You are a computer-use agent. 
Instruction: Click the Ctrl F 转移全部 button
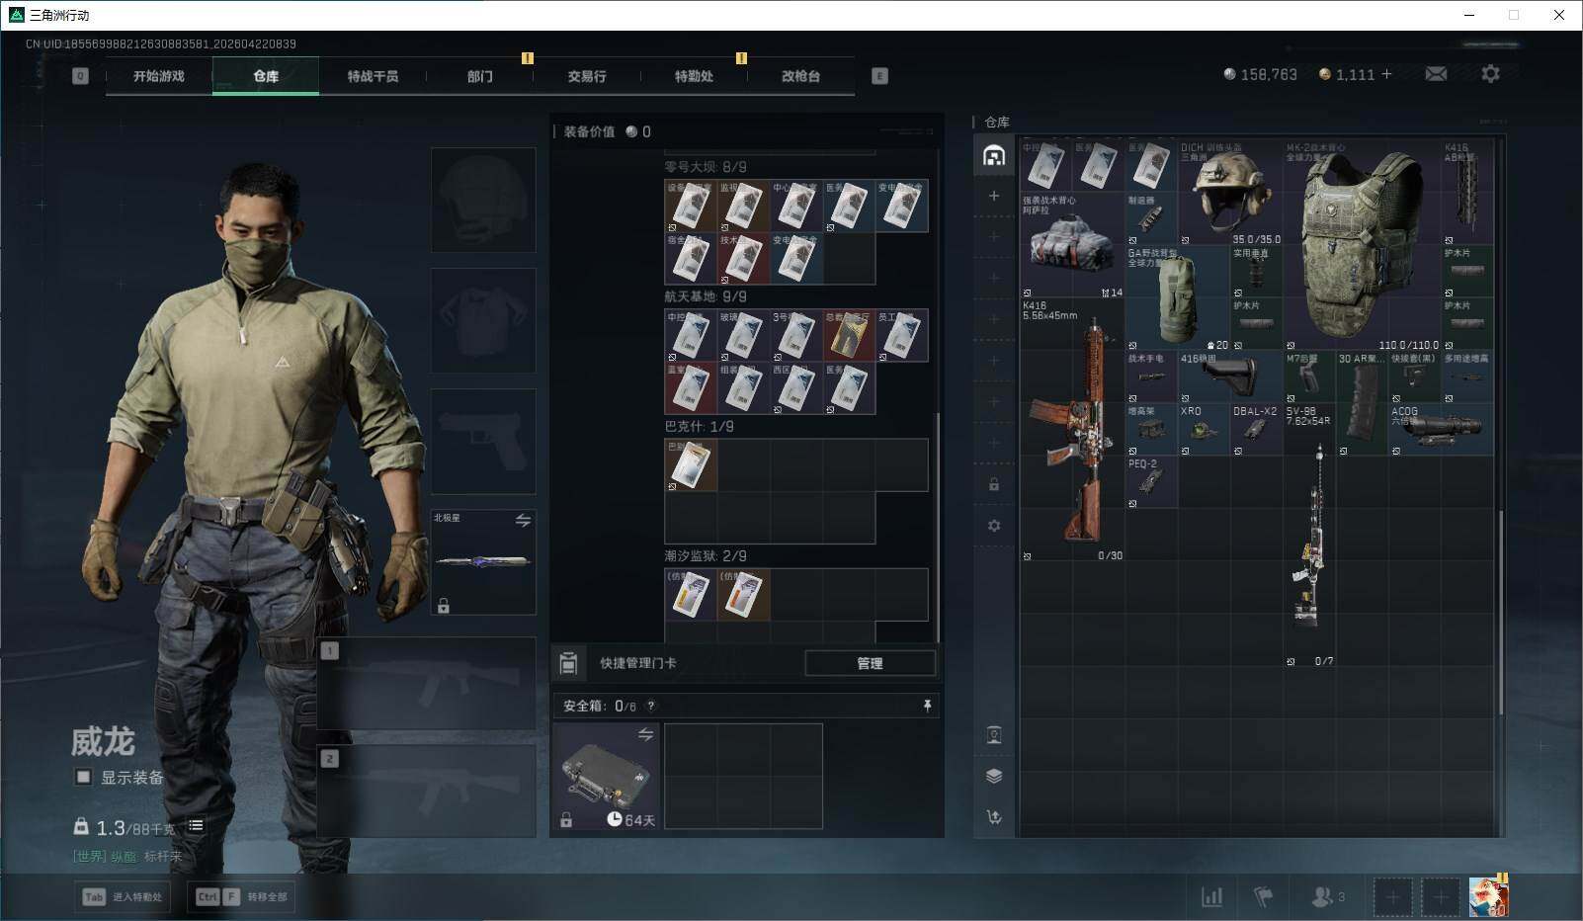pos(242,896)
